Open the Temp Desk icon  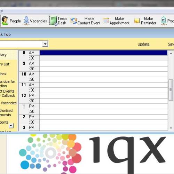pyautogui.click(x=53, y=21)
